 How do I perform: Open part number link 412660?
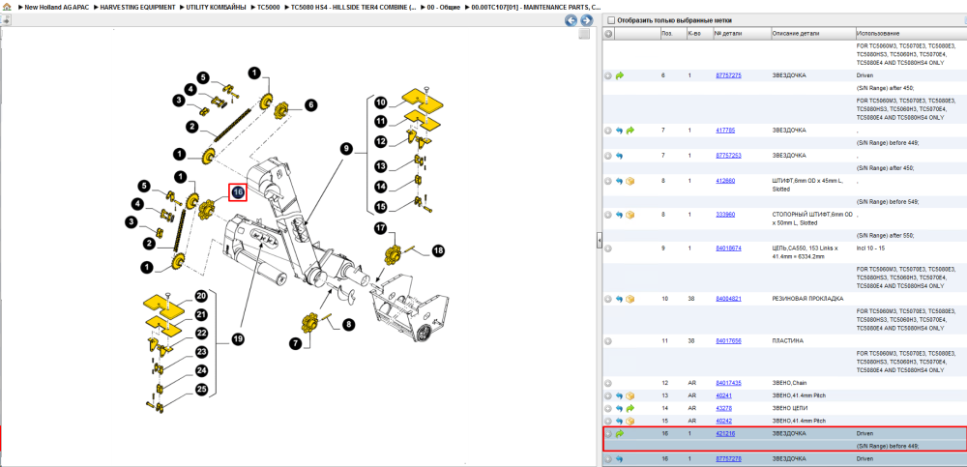725,181
